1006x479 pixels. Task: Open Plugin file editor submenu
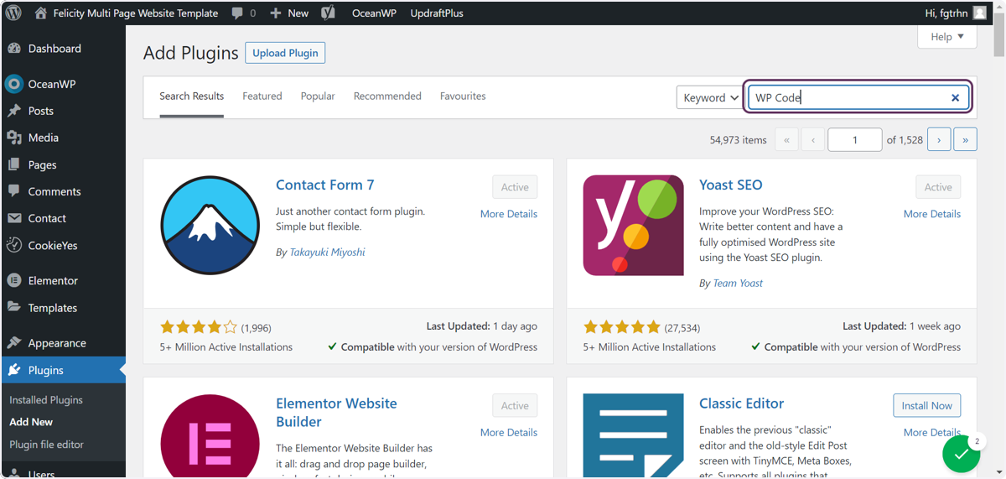pyautogui.click(x=46, y=445)
